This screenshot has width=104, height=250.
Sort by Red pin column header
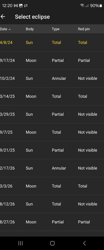pyautogui.click(x=84, y=29)
